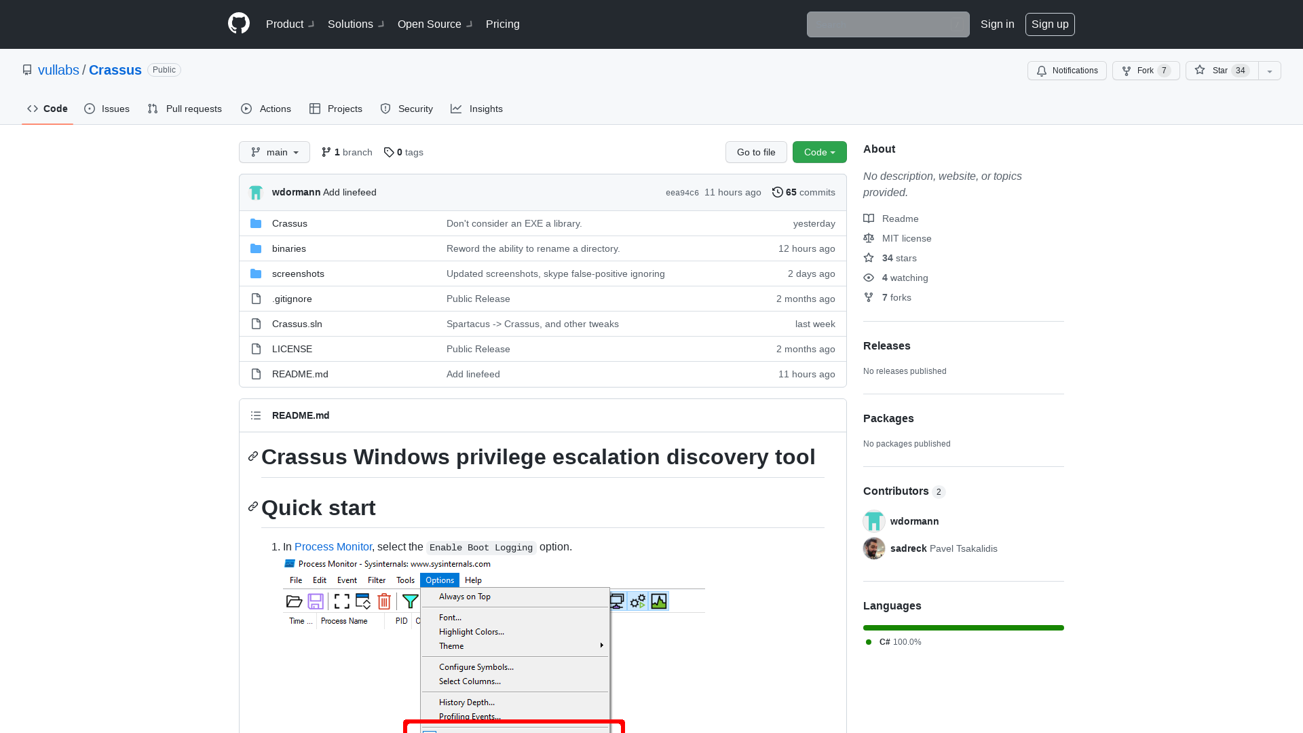Click the Insights tab label
Viewport: 1303px width, 733px height.
point(485,107)
